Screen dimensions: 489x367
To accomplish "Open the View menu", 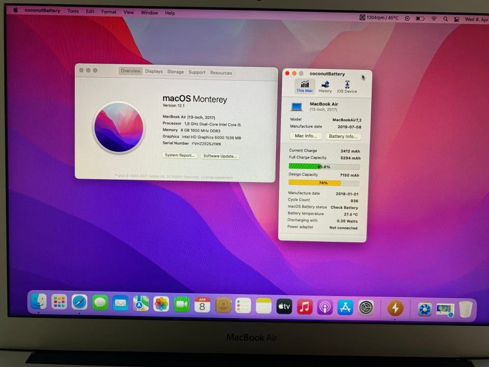I will tap(128, 12).
